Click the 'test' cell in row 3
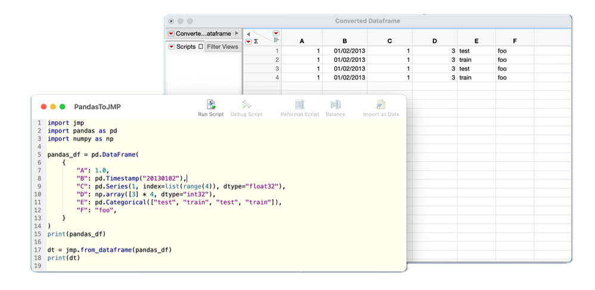This screenshot has height=290, width=595. click(476, 69)
